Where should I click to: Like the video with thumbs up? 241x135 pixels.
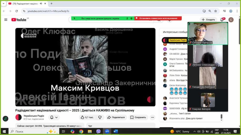point(87,117)
